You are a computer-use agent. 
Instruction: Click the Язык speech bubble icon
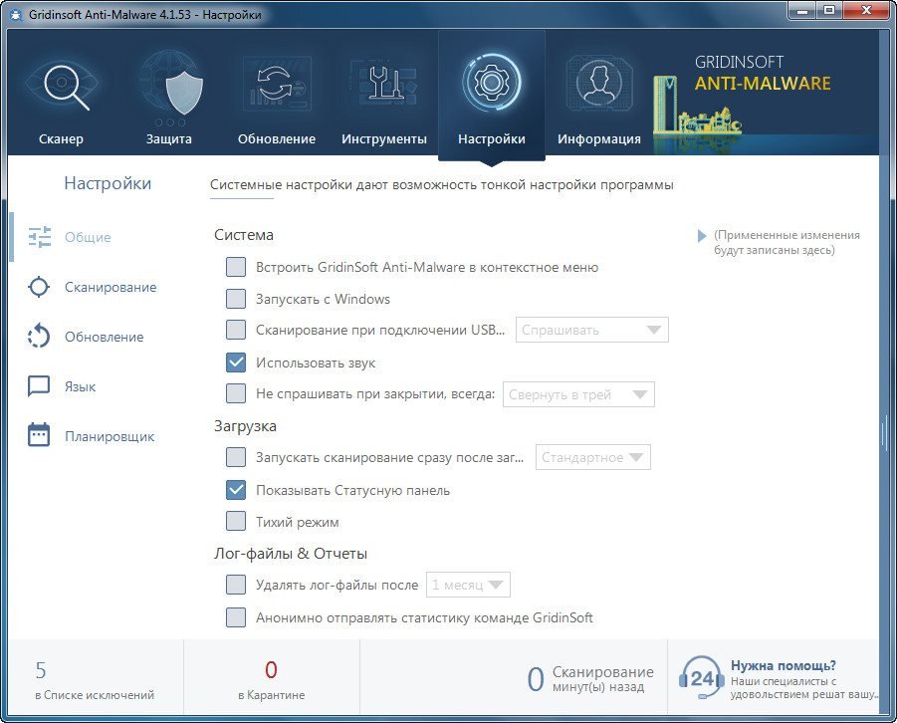coord(39,386)
